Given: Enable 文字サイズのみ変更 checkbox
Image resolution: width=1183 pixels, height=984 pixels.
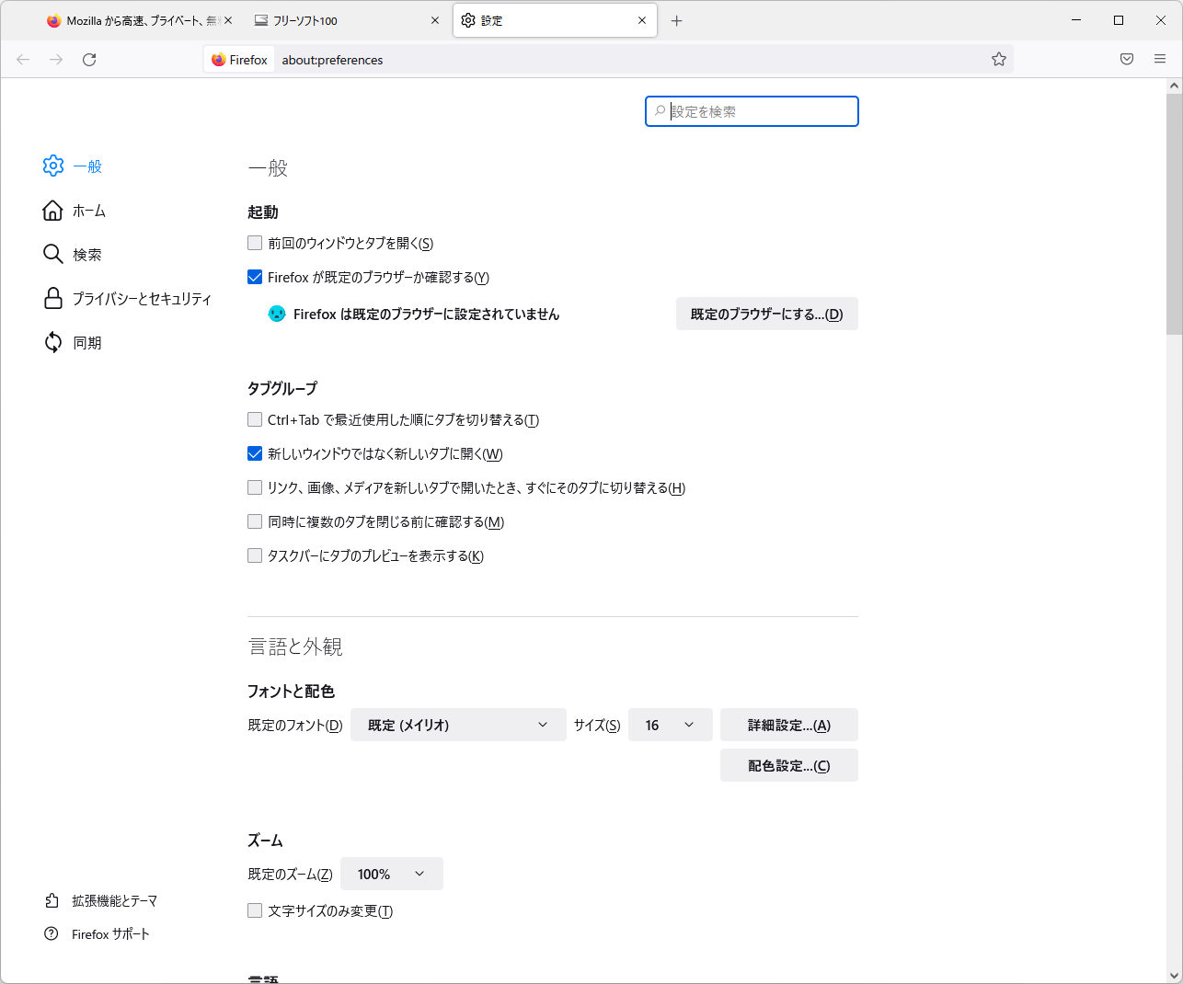Looking at the screenshot, I should 255,910.
